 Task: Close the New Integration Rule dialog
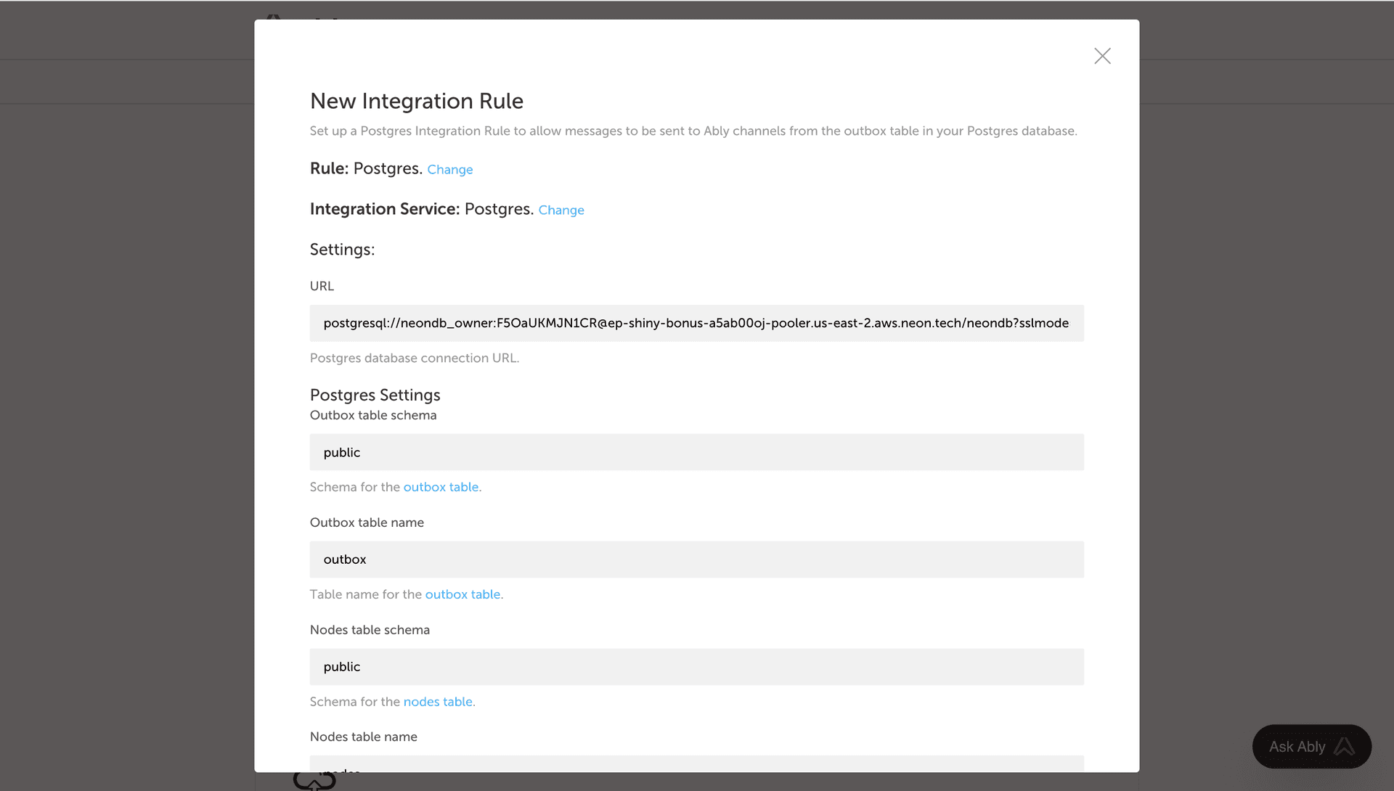click(1102, 56)
